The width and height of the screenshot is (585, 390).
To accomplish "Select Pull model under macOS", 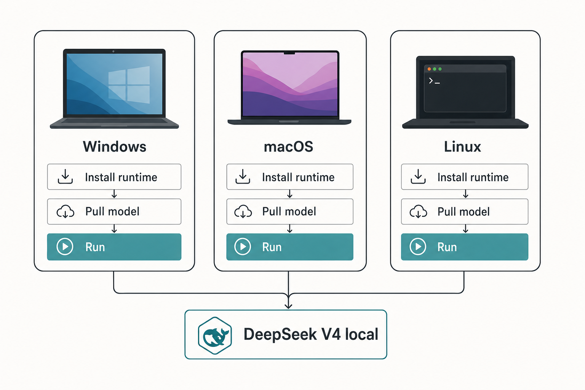I will [x=290, y=211].
